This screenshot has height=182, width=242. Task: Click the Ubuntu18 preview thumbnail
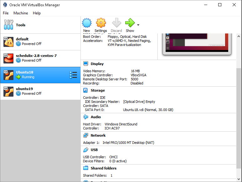click(x=197, y=44)
